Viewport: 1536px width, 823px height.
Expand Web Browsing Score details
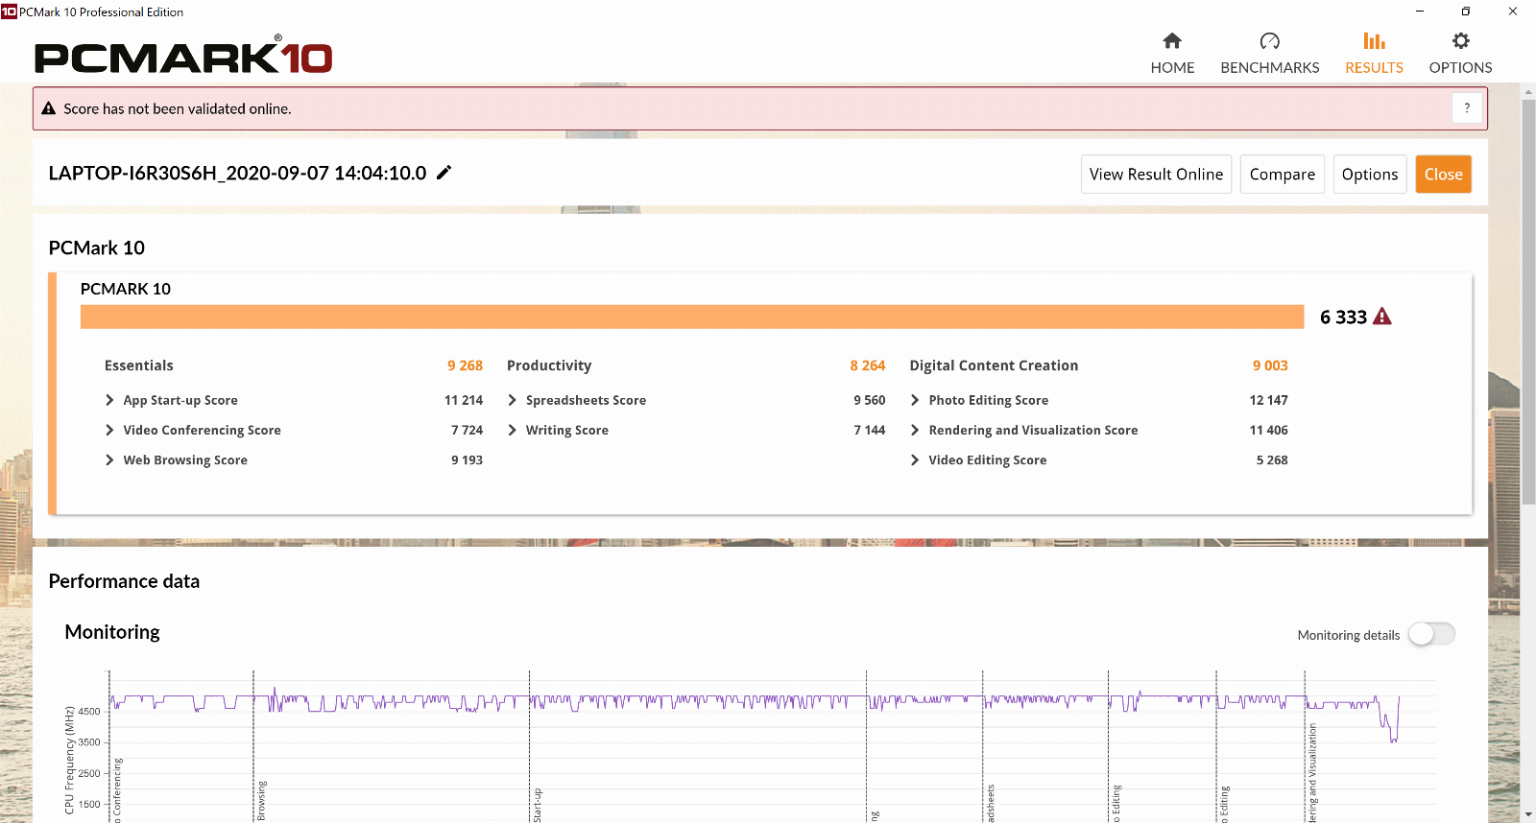109,459
